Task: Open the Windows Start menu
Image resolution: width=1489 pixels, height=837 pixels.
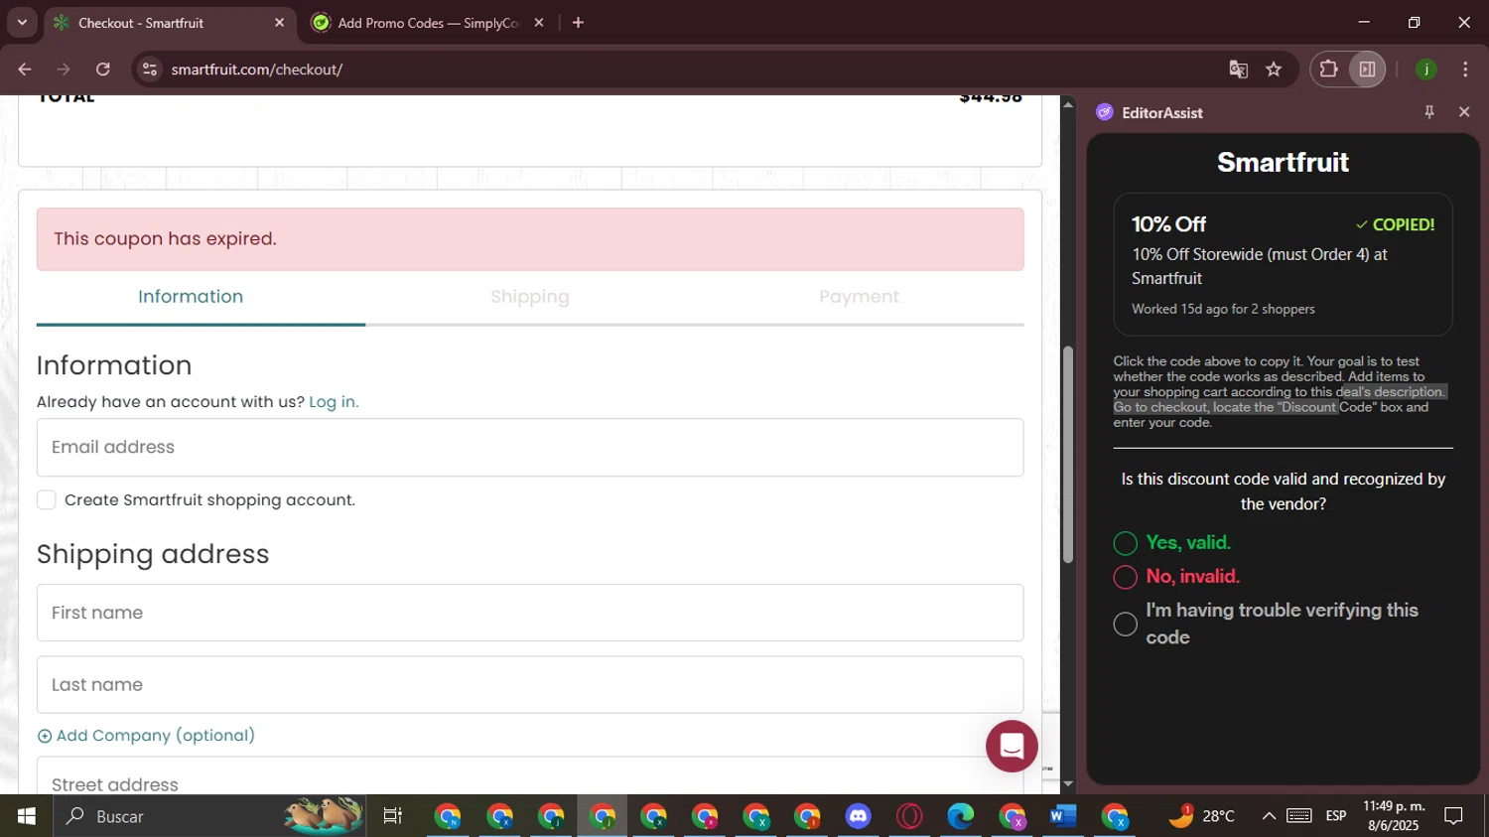Action: click(27, 816)
